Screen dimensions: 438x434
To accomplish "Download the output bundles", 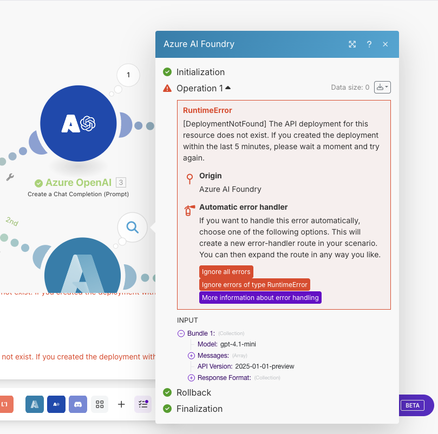I will 380,87.
